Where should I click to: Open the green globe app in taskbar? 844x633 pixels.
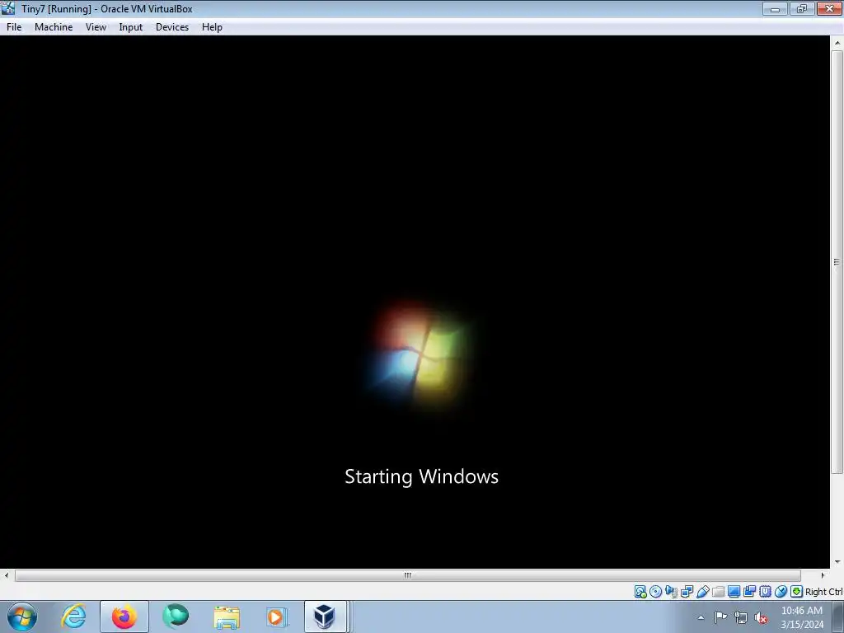(x=176, y=617)
